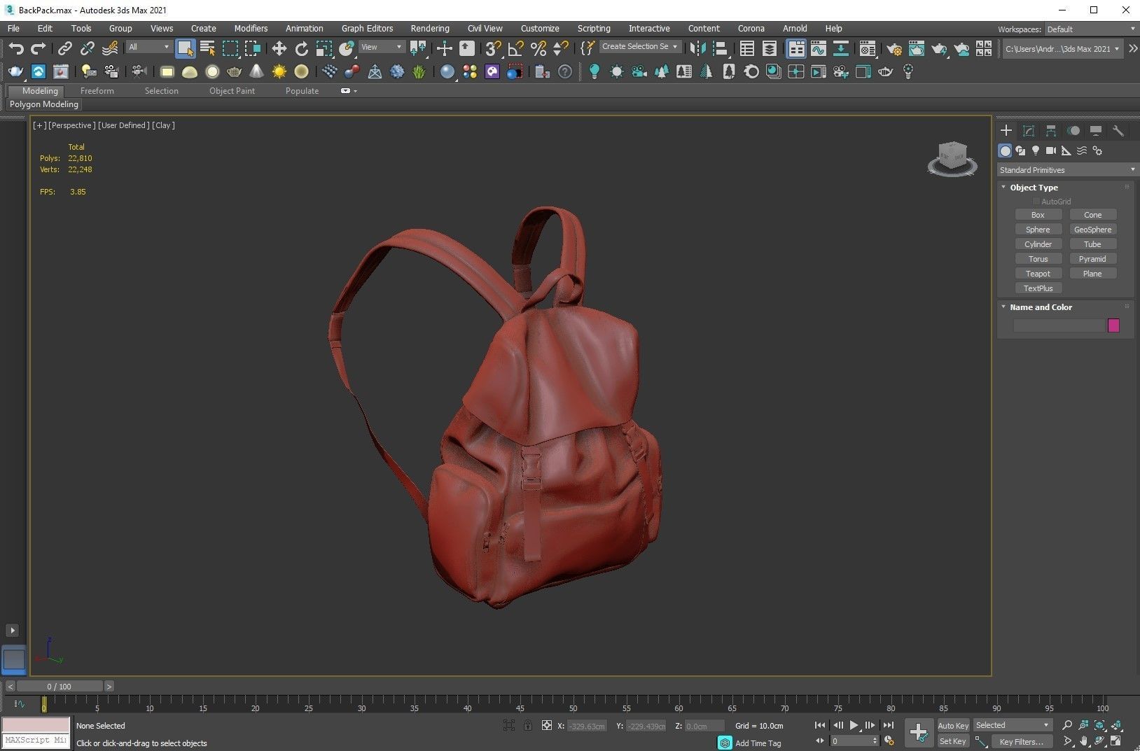
Task: Activate the Bind to Space Warp tool
Action: [x=110, y=48]
